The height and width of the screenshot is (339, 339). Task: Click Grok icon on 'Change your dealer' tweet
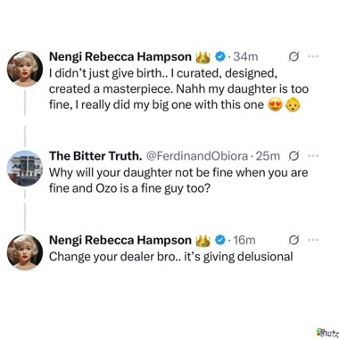(x=294, y=240)
